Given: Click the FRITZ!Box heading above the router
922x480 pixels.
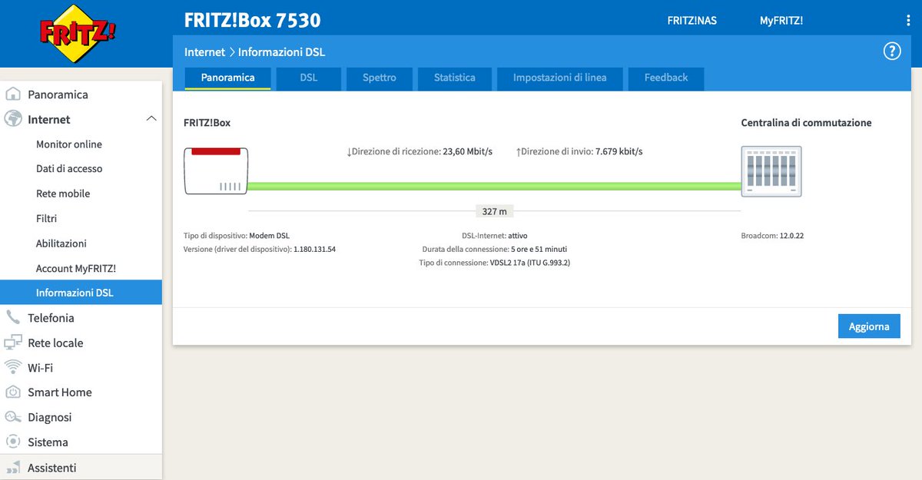Looking at the screenshot, I should click(x=207, y=123).
